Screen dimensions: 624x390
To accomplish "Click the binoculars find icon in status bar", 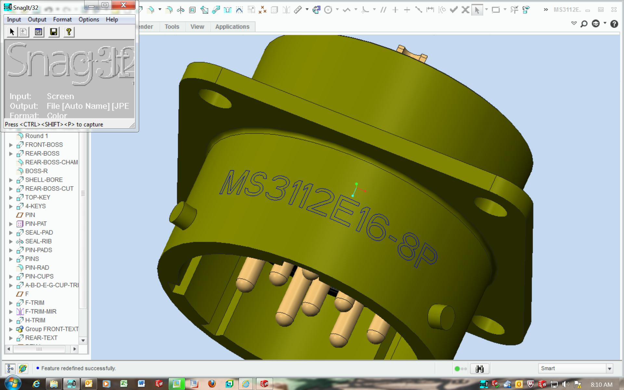I will [479, 369].
